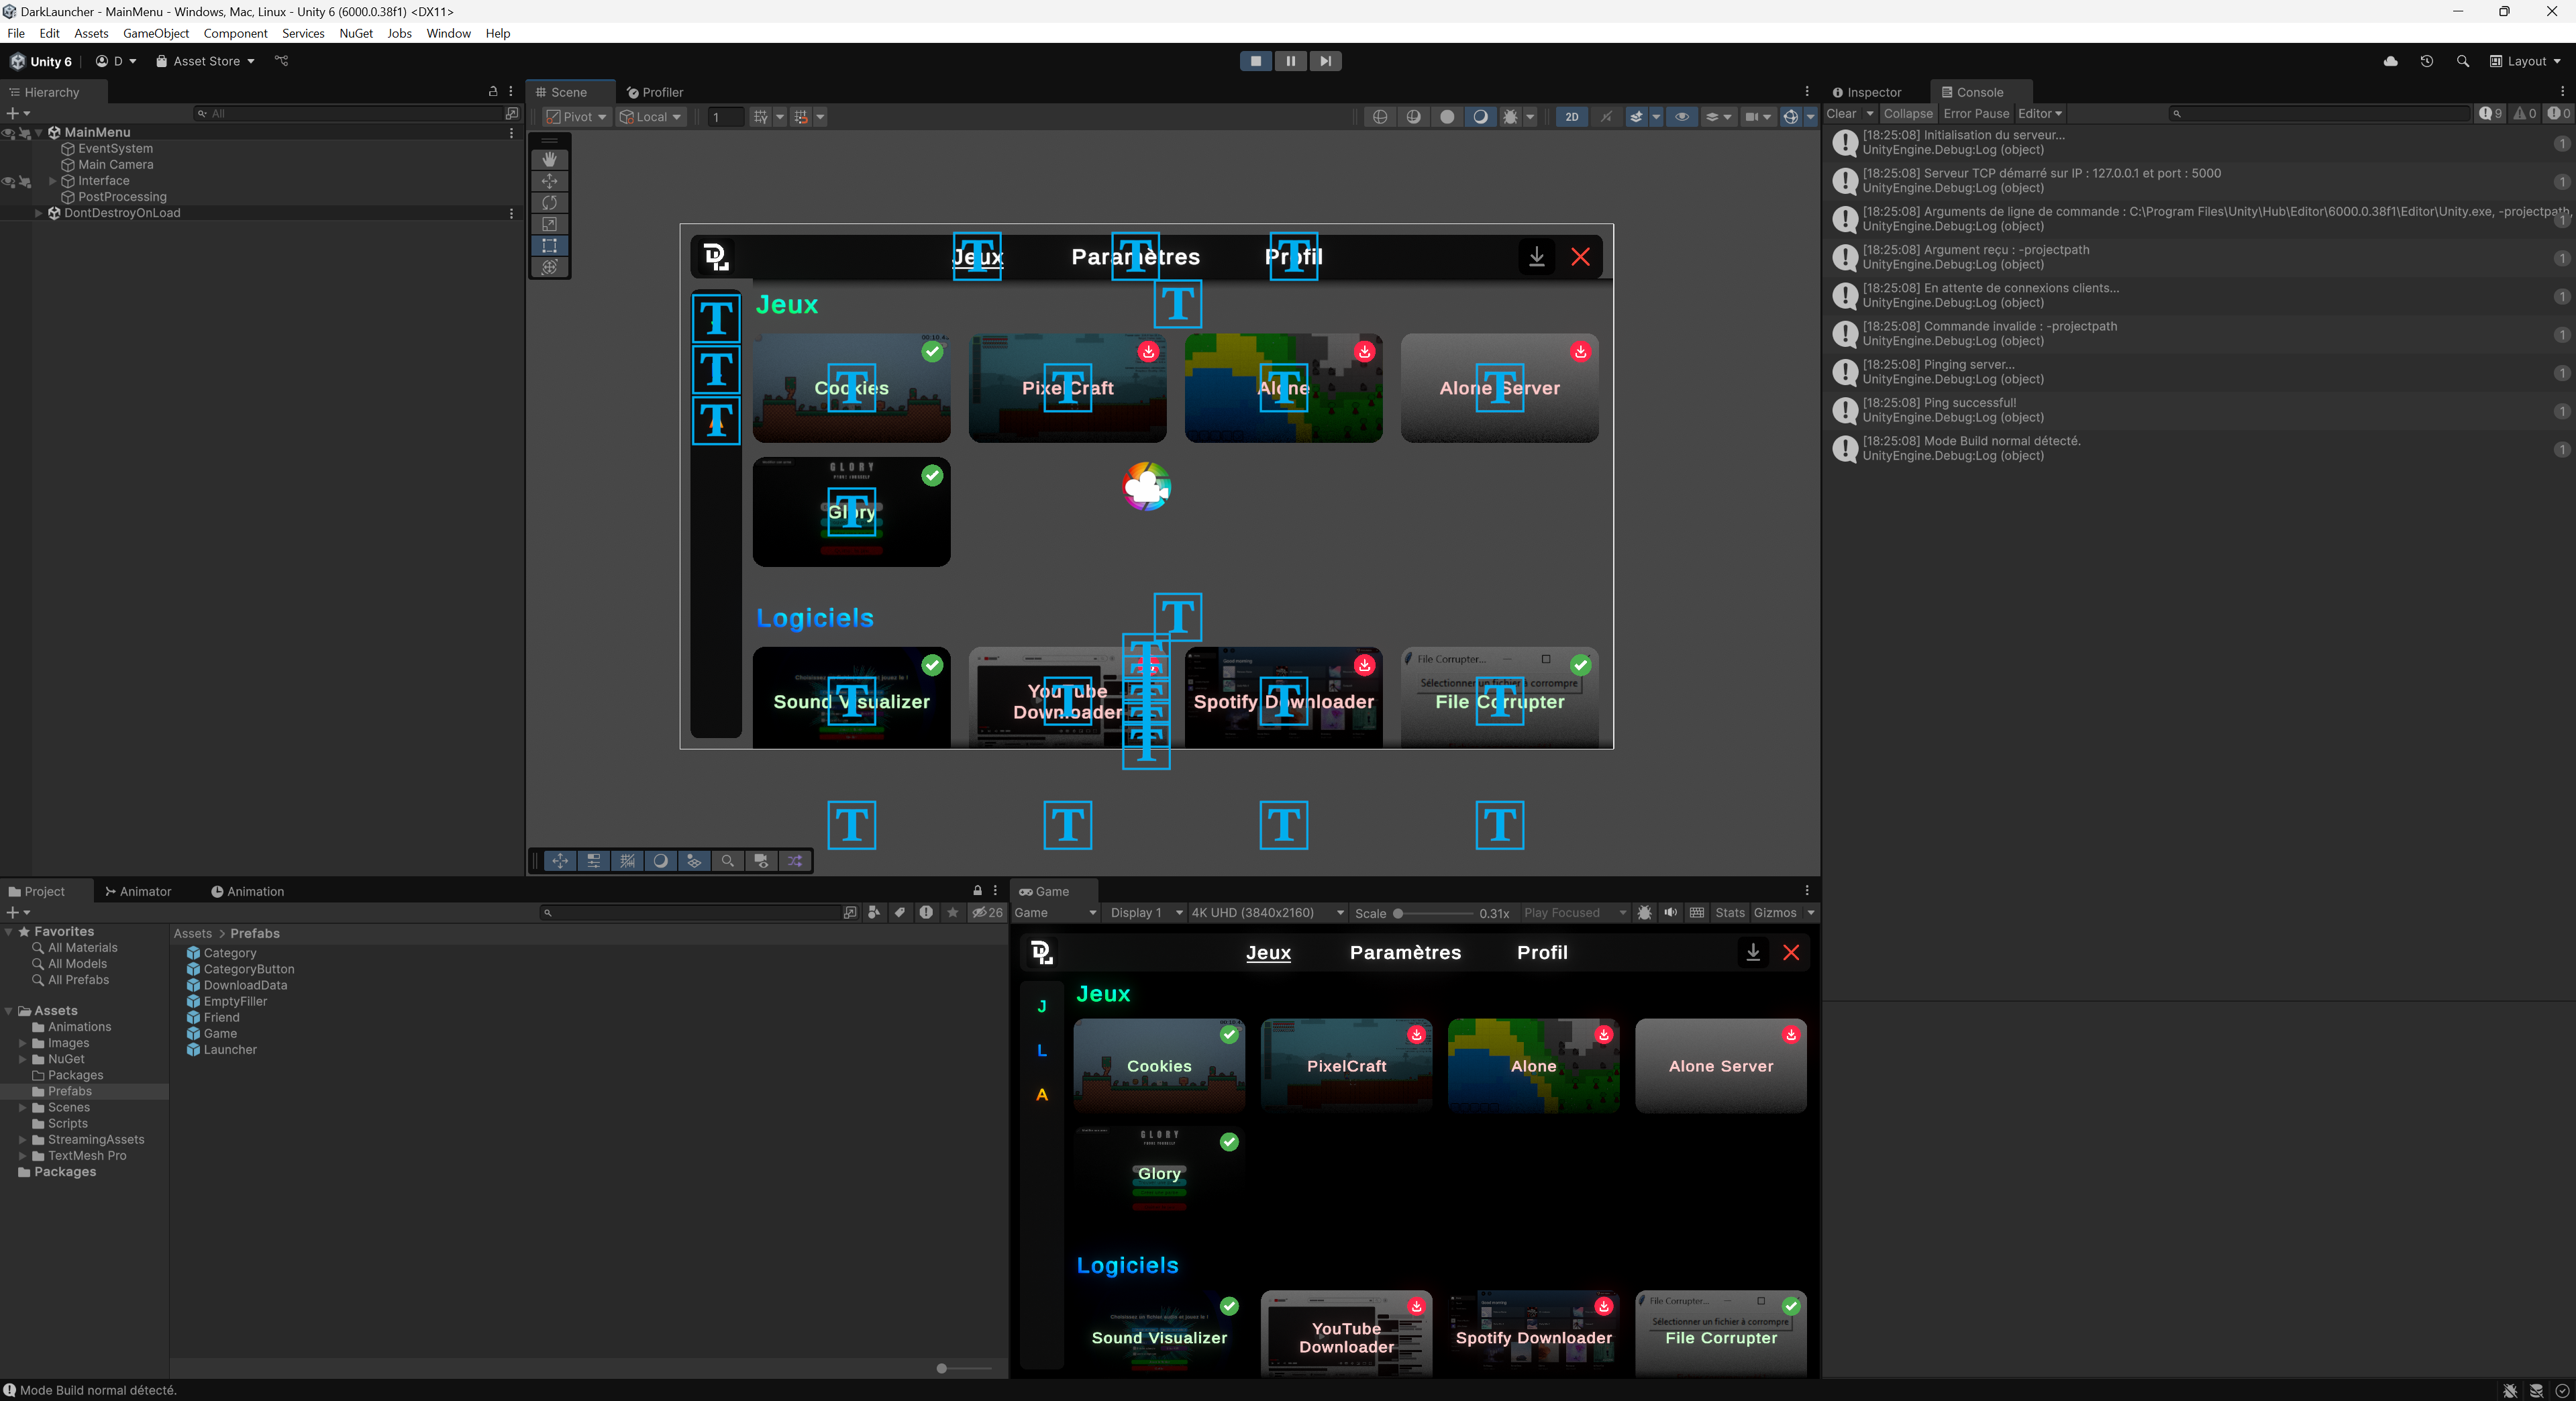
Task: Open the Layout dropdown
Action: point(2526,61)
